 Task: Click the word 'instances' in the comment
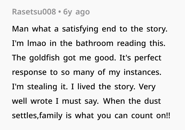pos(142,72)
